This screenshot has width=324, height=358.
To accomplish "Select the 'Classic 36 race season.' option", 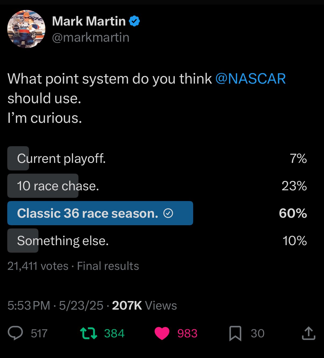I will tap(88, 213).
